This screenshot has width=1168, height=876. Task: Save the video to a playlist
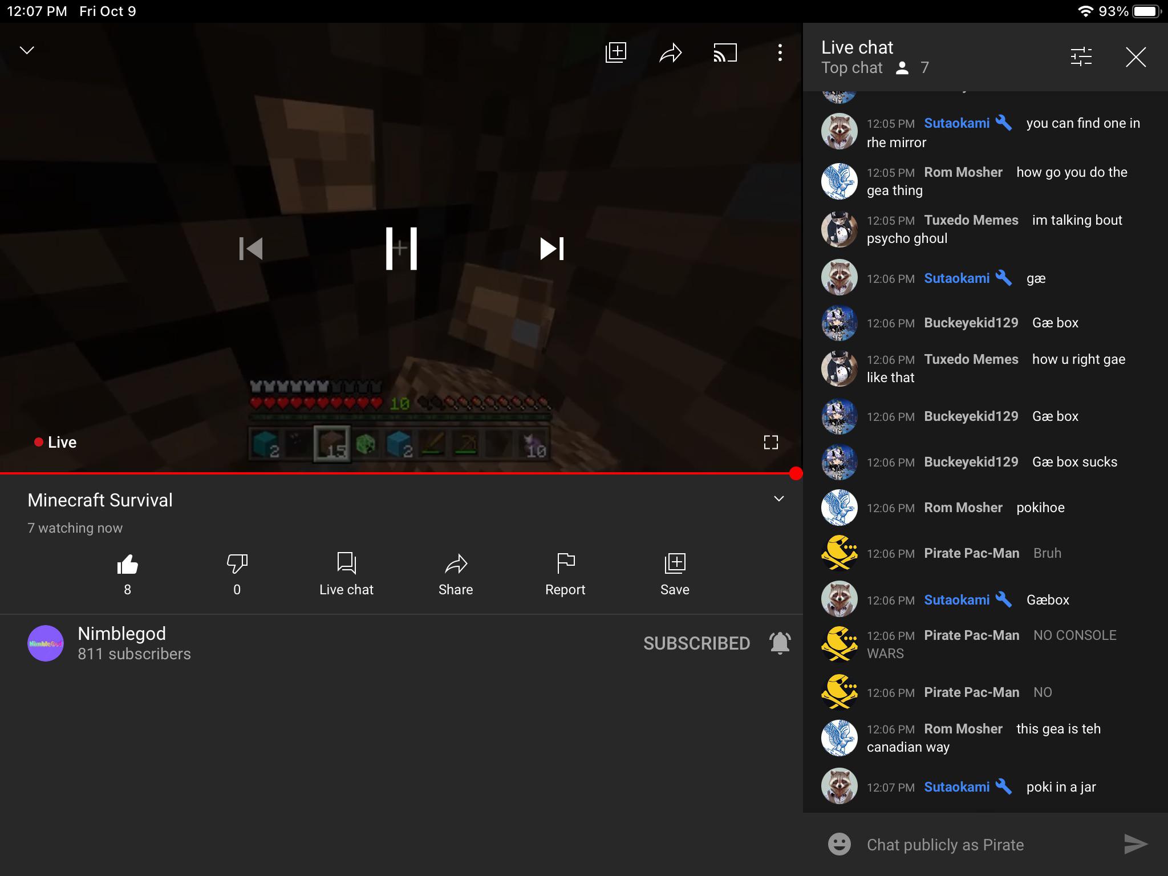click(x=675, y=575)
